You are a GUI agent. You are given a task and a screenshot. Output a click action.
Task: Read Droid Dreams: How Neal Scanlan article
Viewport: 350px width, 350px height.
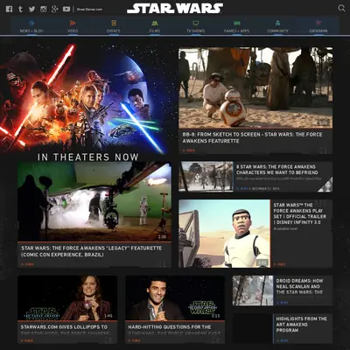click(x=299, y=286)
